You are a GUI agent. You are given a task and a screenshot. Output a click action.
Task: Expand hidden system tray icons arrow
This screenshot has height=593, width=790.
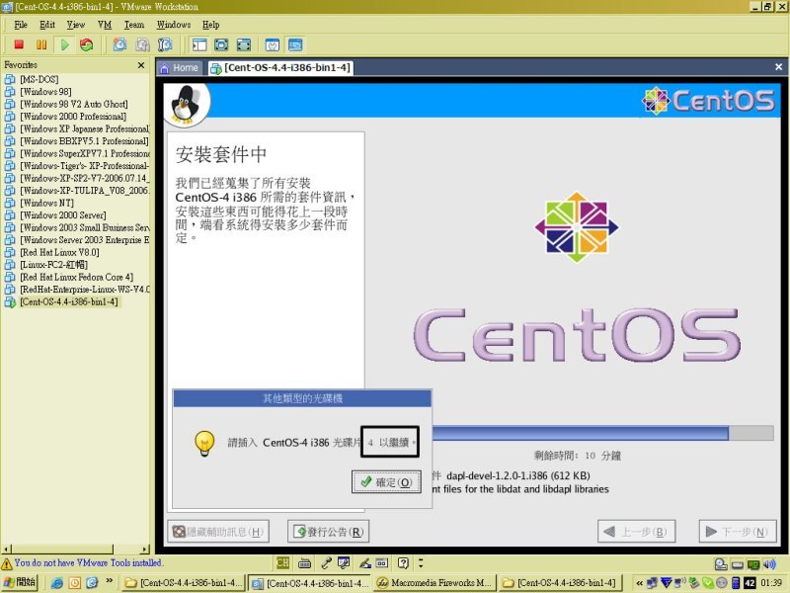click(x=639, y=583)
